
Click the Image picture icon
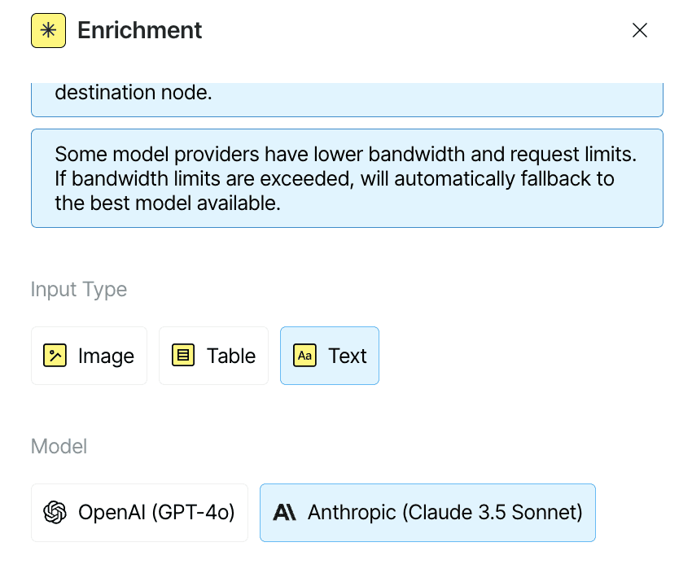coord(55,356)
